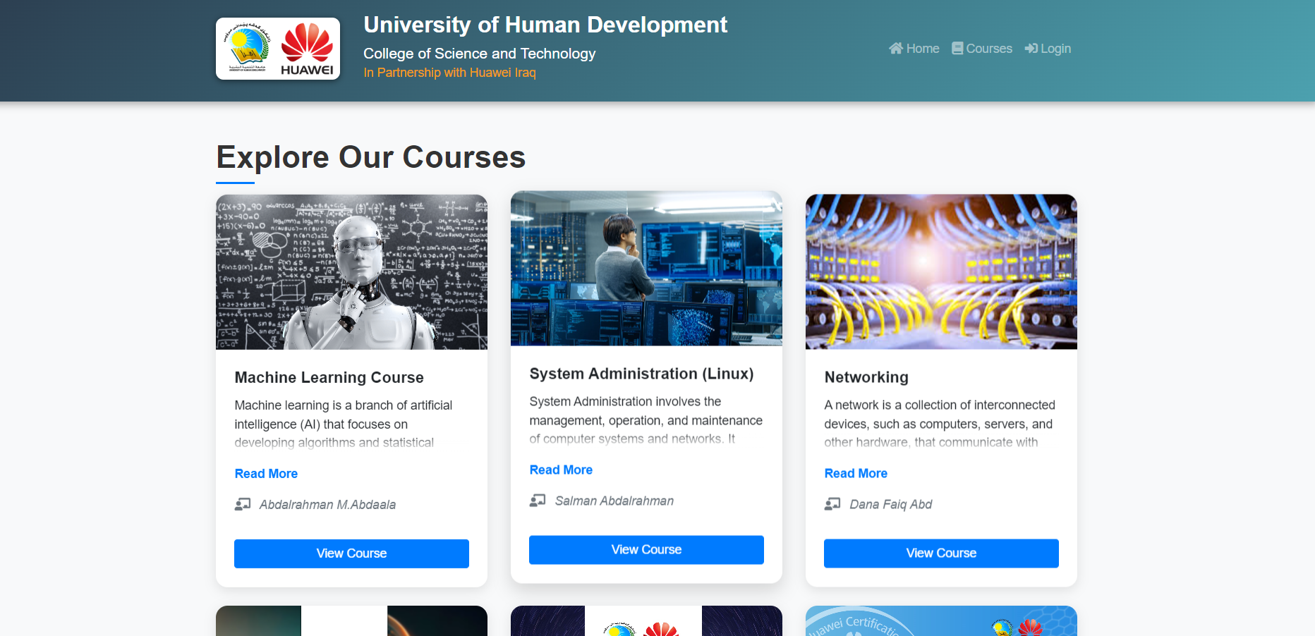Expand Read More for Machine Learning Course
The height and width of the screenshot is (636, 1315).
[x=266, y=474]
